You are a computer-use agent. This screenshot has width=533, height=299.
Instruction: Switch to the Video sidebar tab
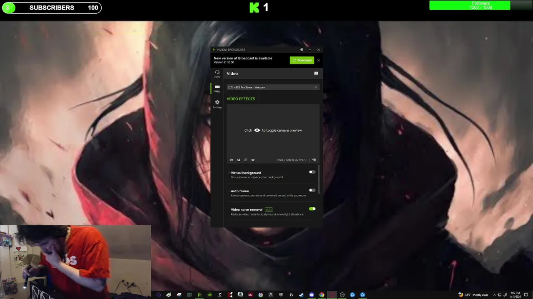[x=217, y=88]
